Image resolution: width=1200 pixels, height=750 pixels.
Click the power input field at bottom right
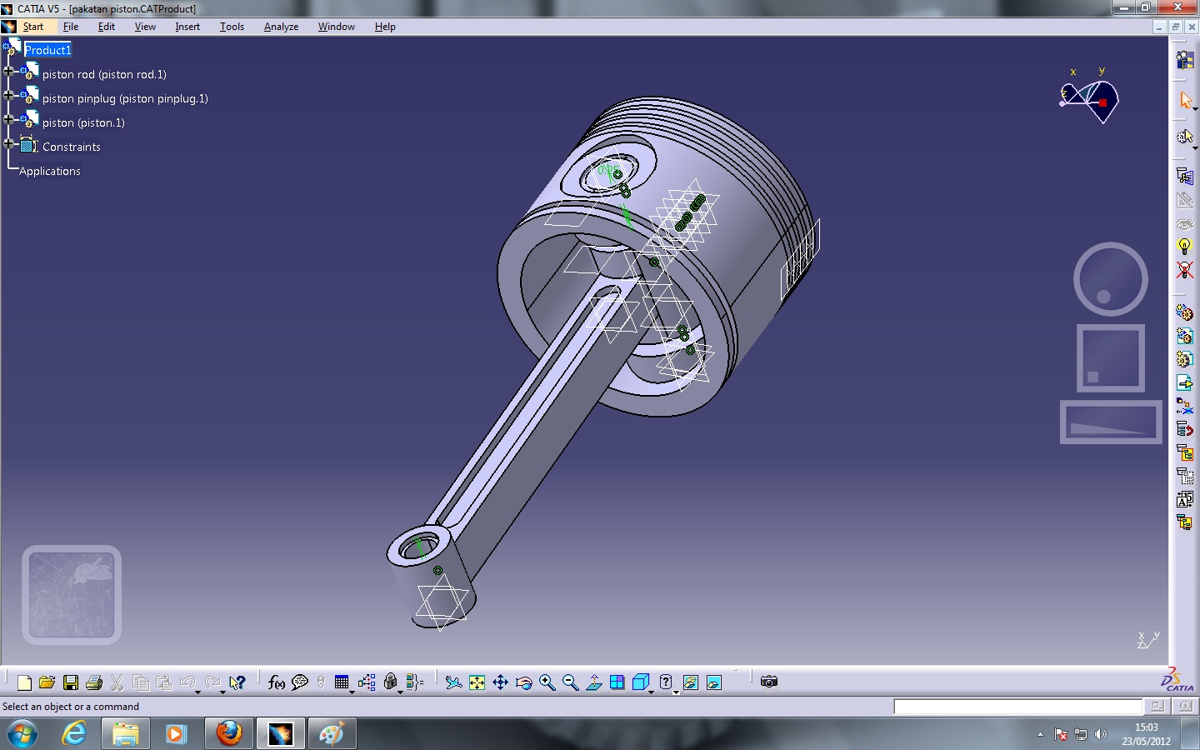[x=1018, y=707]
